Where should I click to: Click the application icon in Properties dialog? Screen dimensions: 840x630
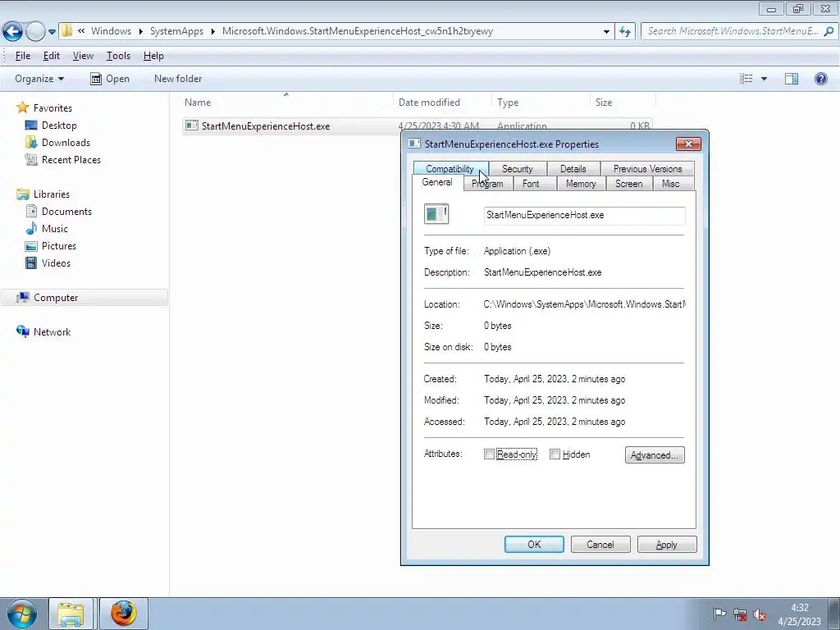pos(436,214)
